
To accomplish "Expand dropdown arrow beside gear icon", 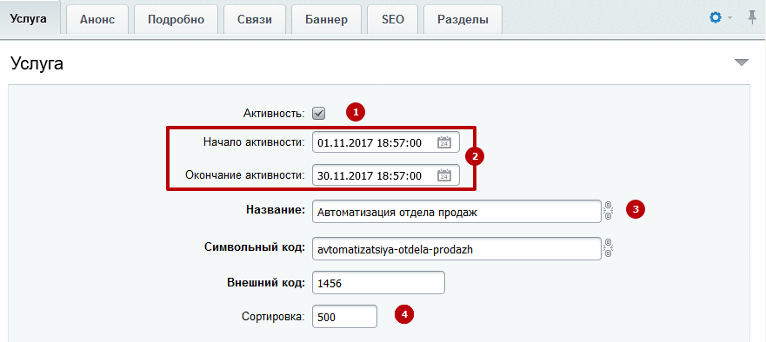I will 730,18.
